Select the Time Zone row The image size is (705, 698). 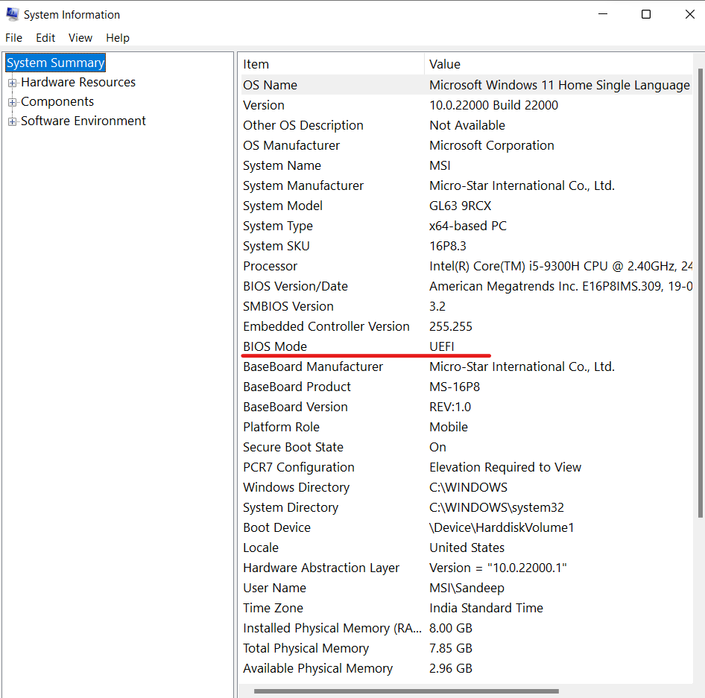point(467,608)
